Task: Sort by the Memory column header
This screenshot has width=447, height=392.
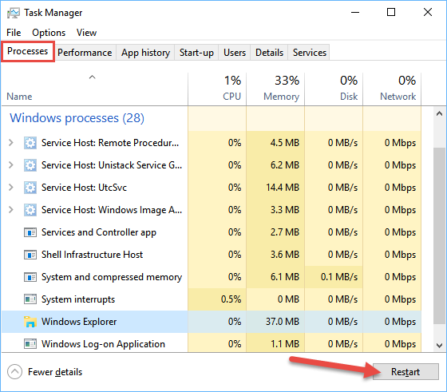Action: (x=275, y=89)
